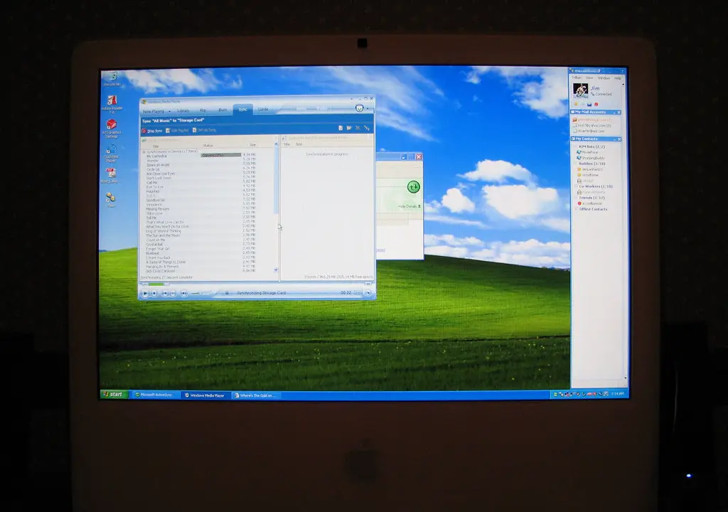Collapse the My Mail Accounts panel
This screenshot has width=728, height=512.
click(x=614, y=112)
